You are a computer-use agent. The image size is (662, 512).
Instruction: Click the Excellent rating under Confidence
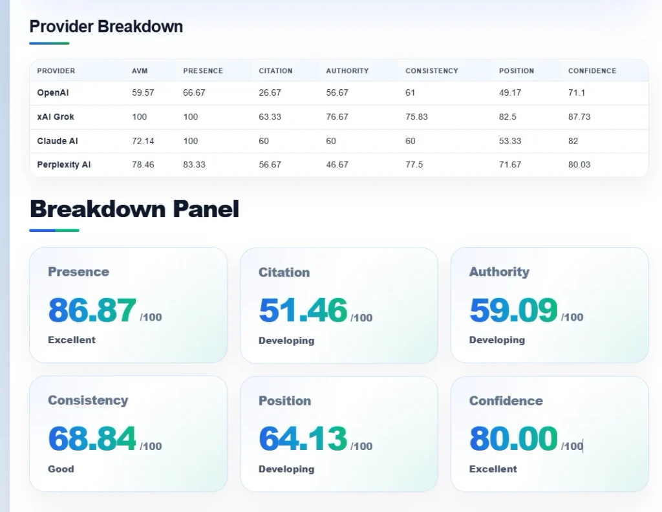coord(493,469)
